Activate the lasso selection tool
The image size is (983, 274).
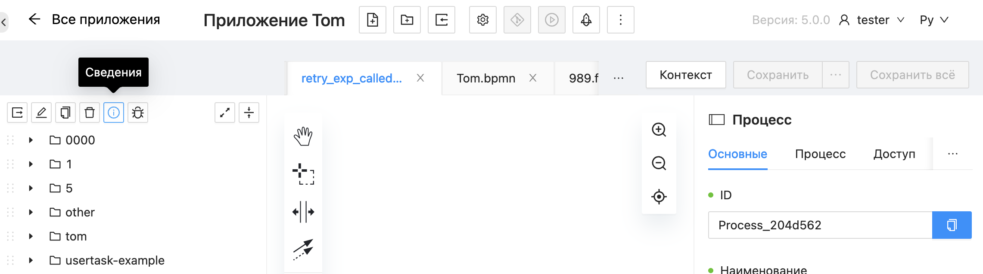pyautogui.click(x=303, y=174)
